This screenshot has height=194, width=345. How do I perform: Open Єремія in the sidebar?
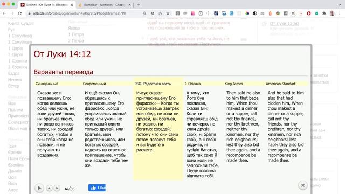(x=15, y=152)
